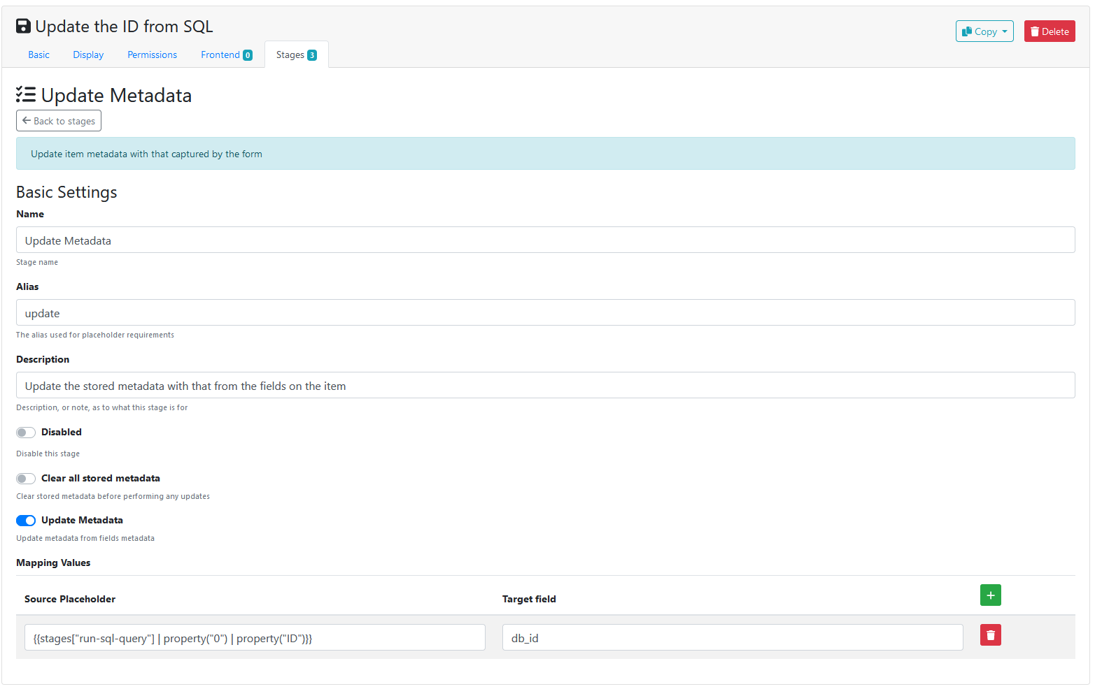This screenshot has width=1095, height=689.
Task: Click the Frontend count badge showing 0
Action: (x=248, y=55)
